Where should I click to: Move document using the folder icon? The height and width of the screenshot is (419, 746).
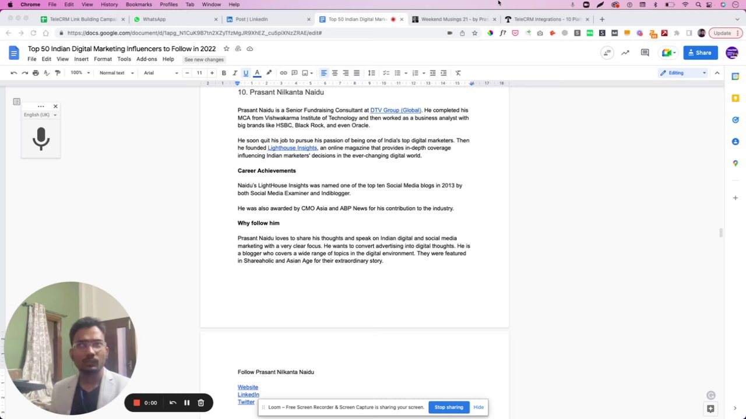tap(238, 48)
